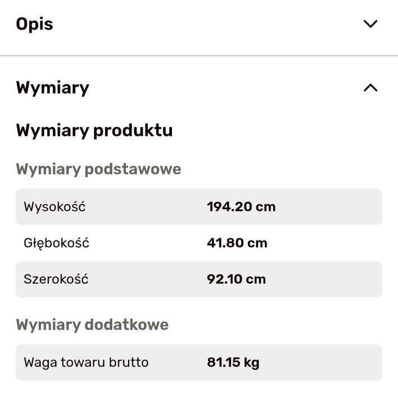Select the Waga towaru brutto label
This screenshot has width=398, height=393.
(86, 362)
